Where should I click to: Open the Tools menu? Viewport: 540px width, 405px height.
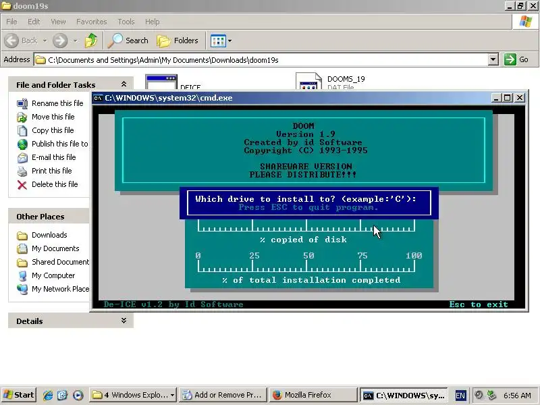pyautogui.click(x=126, y=22)
